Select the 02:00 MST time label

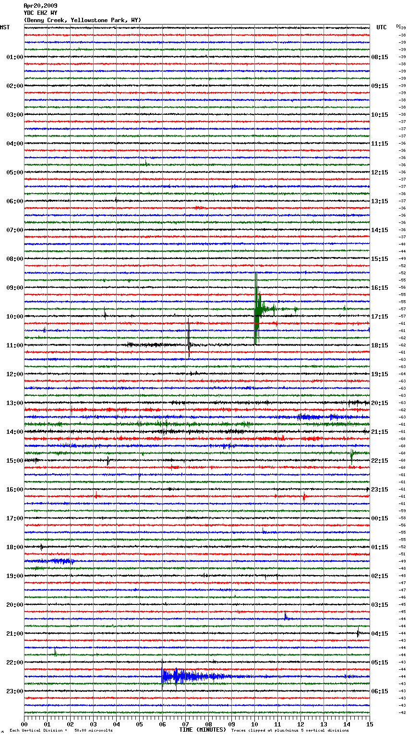click(x=15, y=86)
